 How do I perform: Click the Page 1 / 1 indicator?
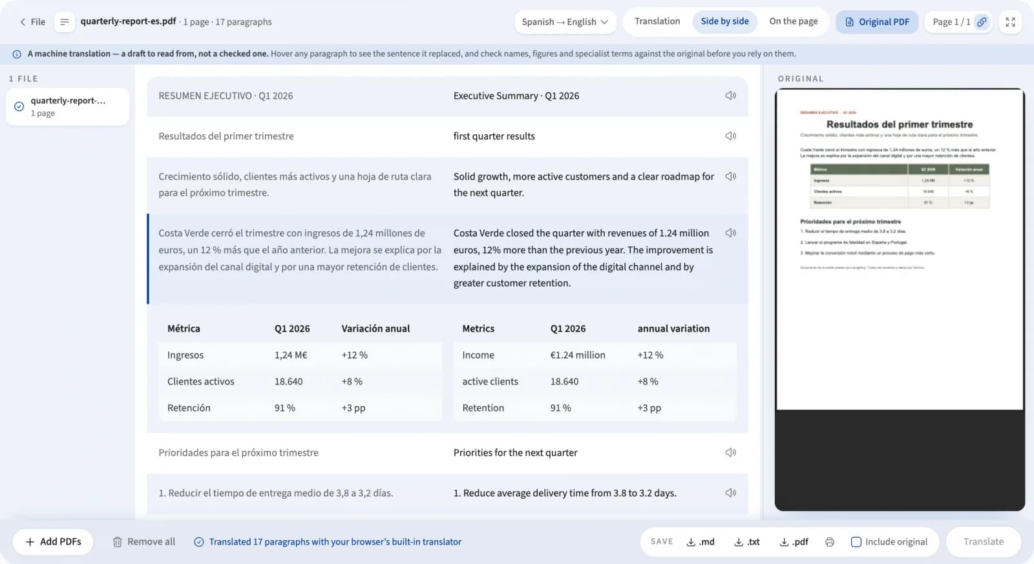point(951,22)
